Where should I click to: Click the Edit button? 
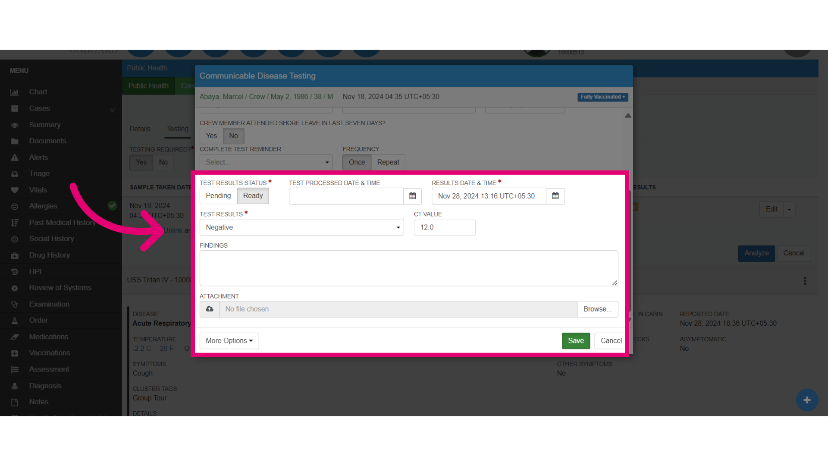[772, 209]
